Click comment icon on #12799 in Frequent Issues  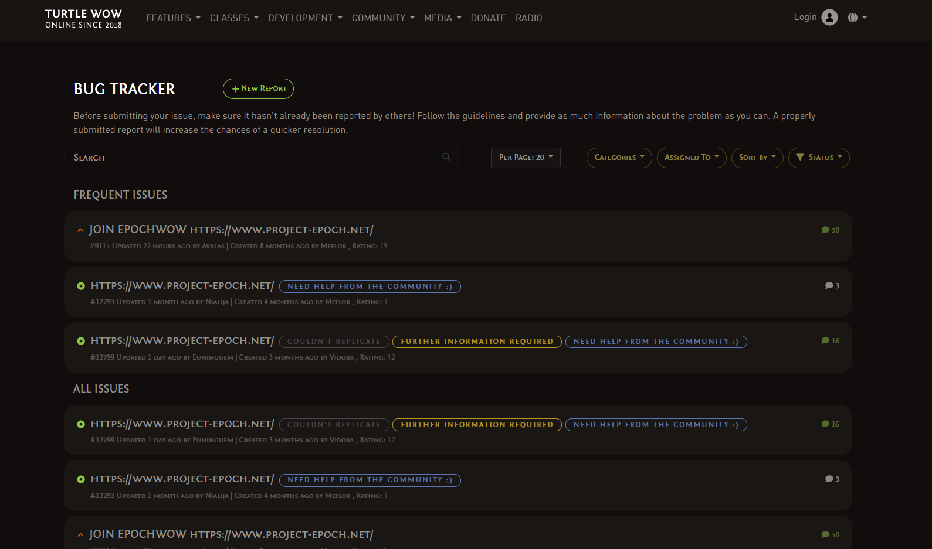pos(825,340)
